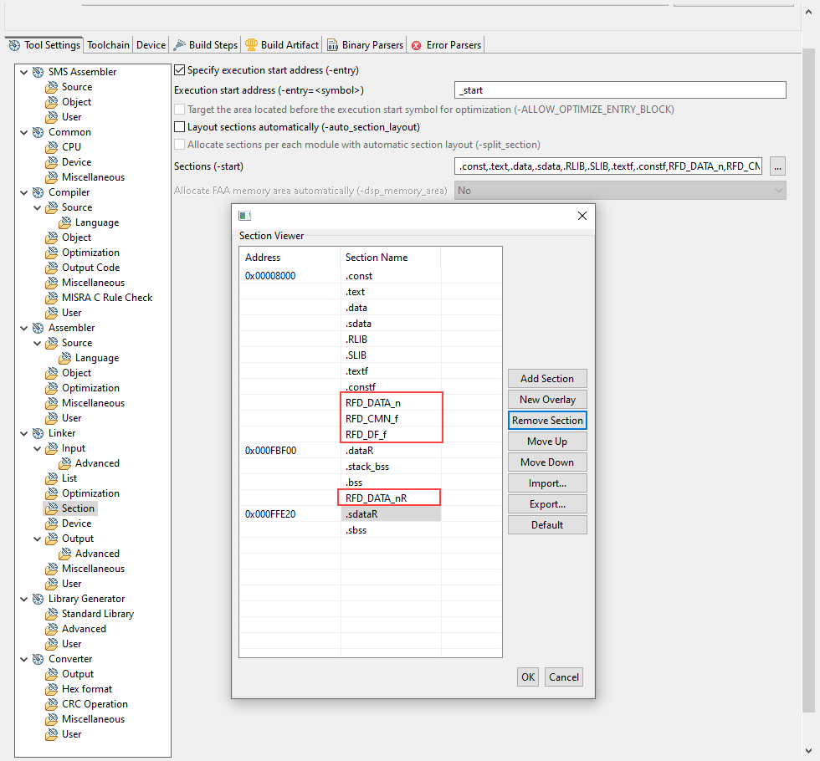820x761 pixels.
Task: Select the 0x000FBF00 address cell
Action: pyautogui.click(x=290, y=451)
